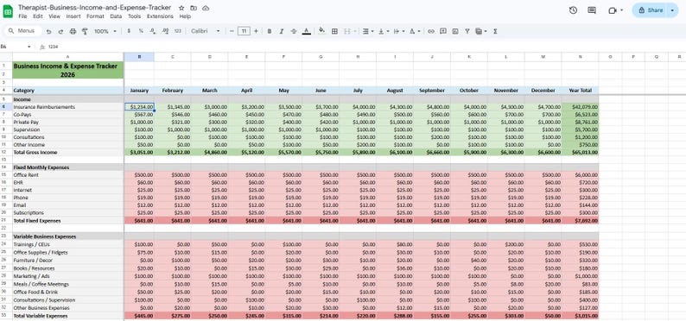Search the Menus box

[x=22, y=31]
